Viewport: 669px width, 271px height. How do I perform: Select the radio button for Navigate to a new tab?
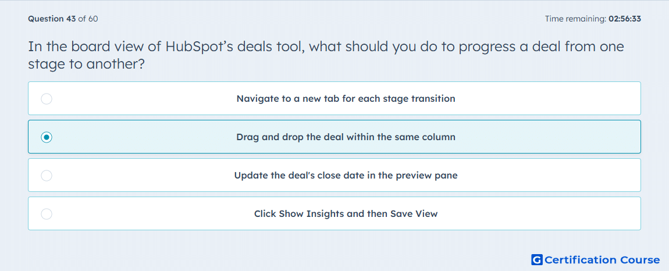pyautogui.click(x=47, y=99)
